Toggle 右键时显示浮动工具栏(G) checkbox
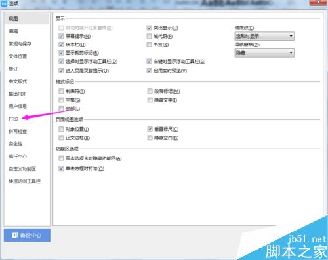328x260 pixels. coord(149,62)
